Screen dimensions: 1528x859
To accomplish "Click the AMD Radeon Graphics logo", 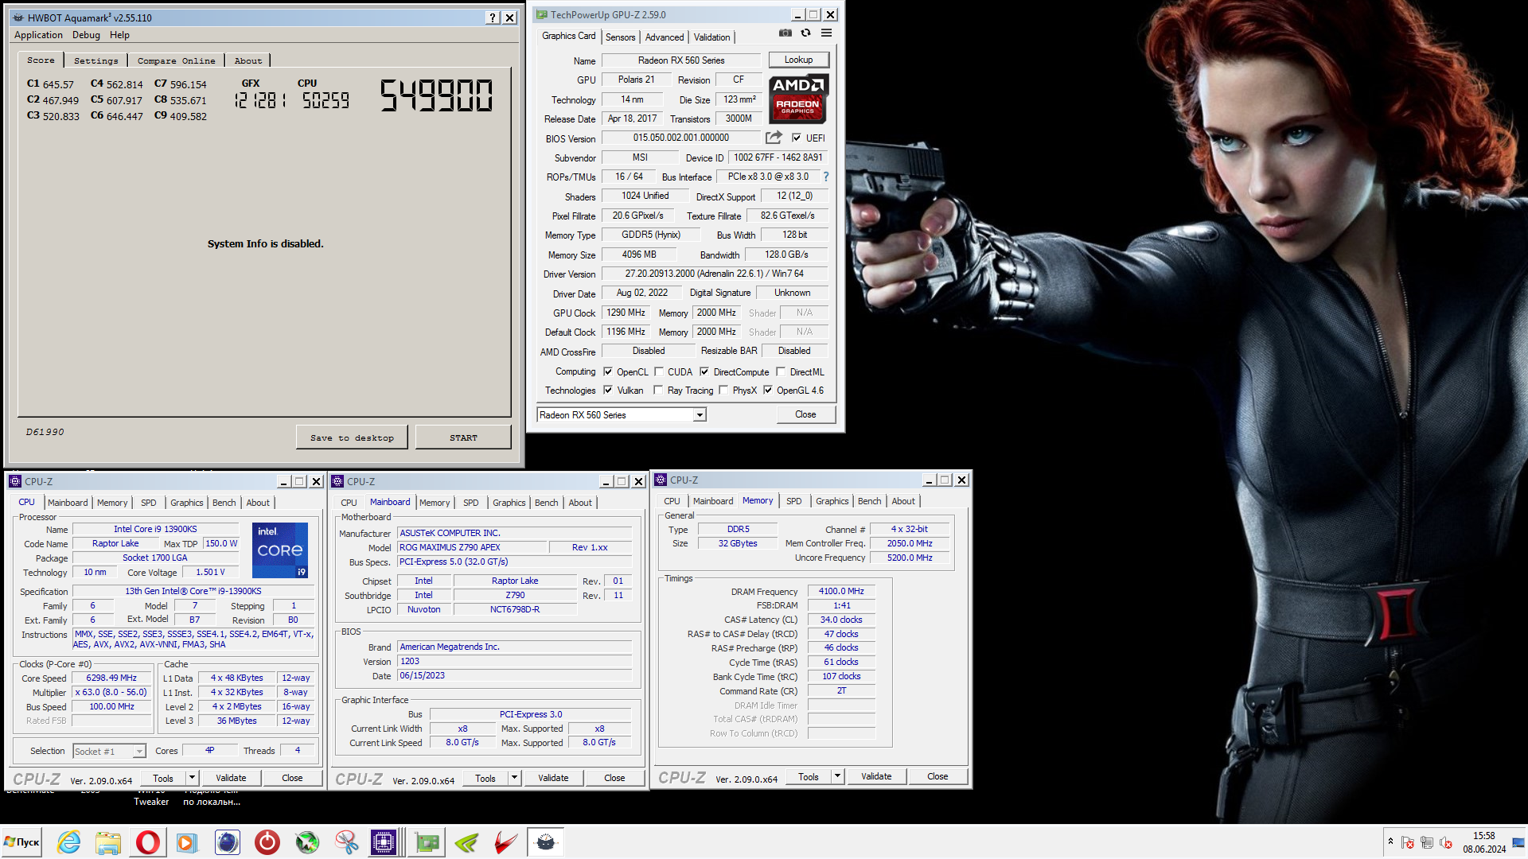I will pyautogui.click(x=798, y=99).
